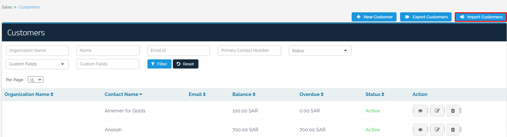
Task: Sort table by Organization Name column
Action: point(29,94)
